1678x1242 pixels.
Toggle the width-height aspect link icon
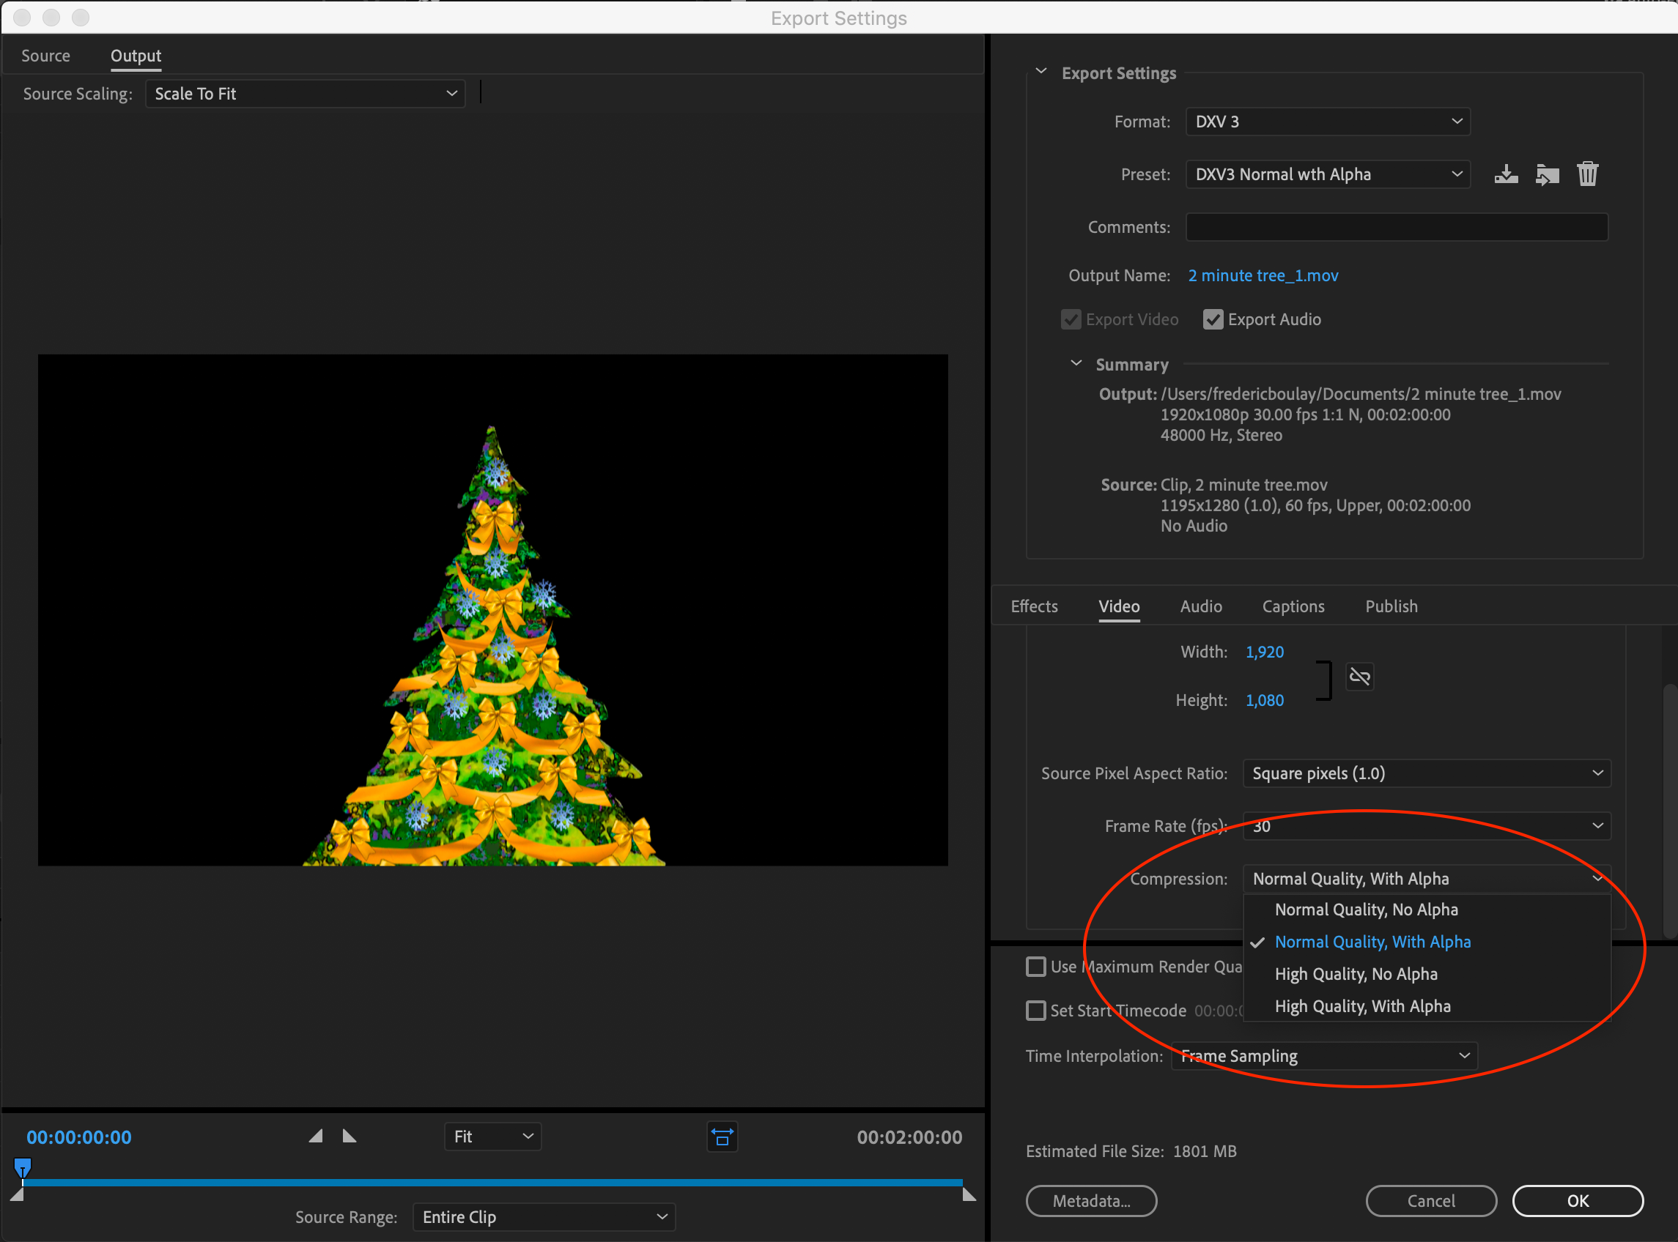coord(1359,677)
